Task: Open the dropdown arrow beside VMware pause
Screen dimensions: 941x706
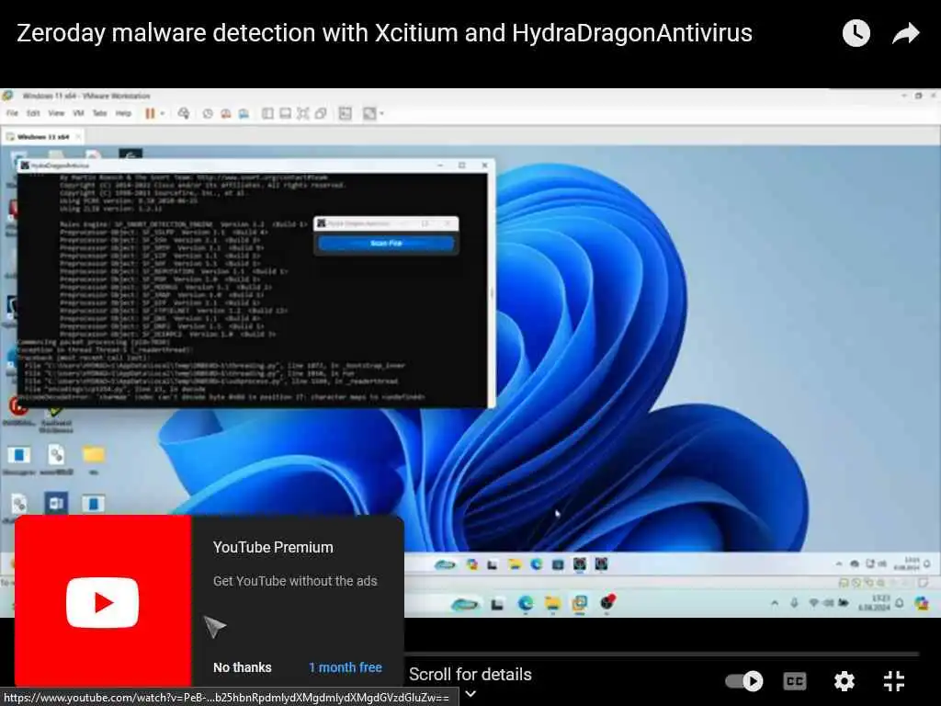Action: click(162, 113)
